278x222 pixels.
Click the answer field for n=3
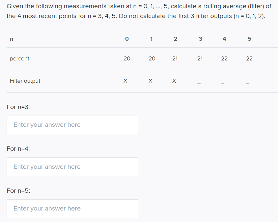pyautogui.click(x=72, y=125)
